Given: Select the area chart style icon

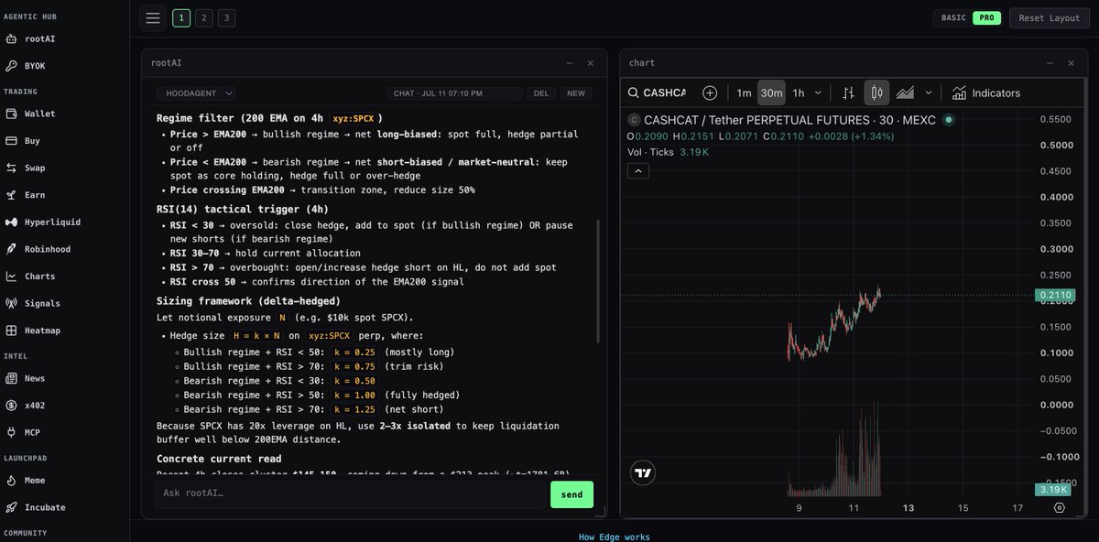Looking at the screenshot, I should (x=905, y=92).
